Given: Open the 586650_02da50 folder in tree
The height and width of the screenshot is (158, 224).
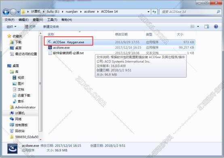Looking at the screenshot, I should 27,137.
